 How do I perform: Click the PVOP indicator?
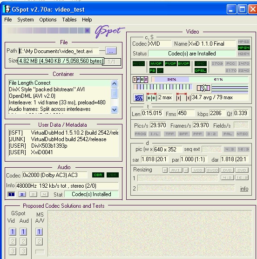(170, 64)
